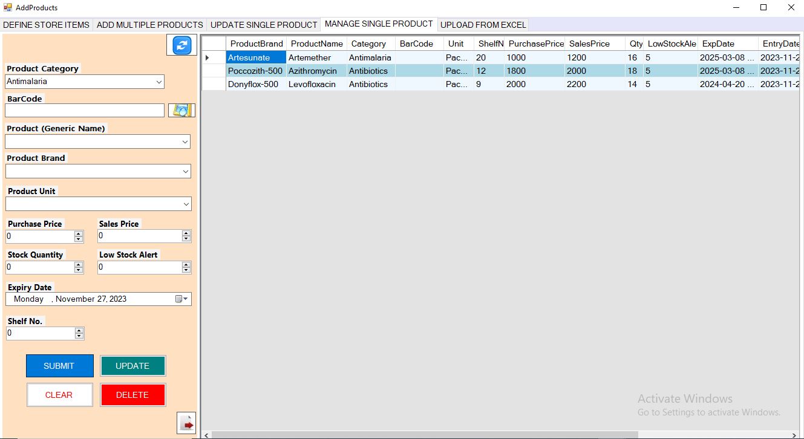Click the Levofloxacin product name cell
804x439 pixels.
click(316, 84)
